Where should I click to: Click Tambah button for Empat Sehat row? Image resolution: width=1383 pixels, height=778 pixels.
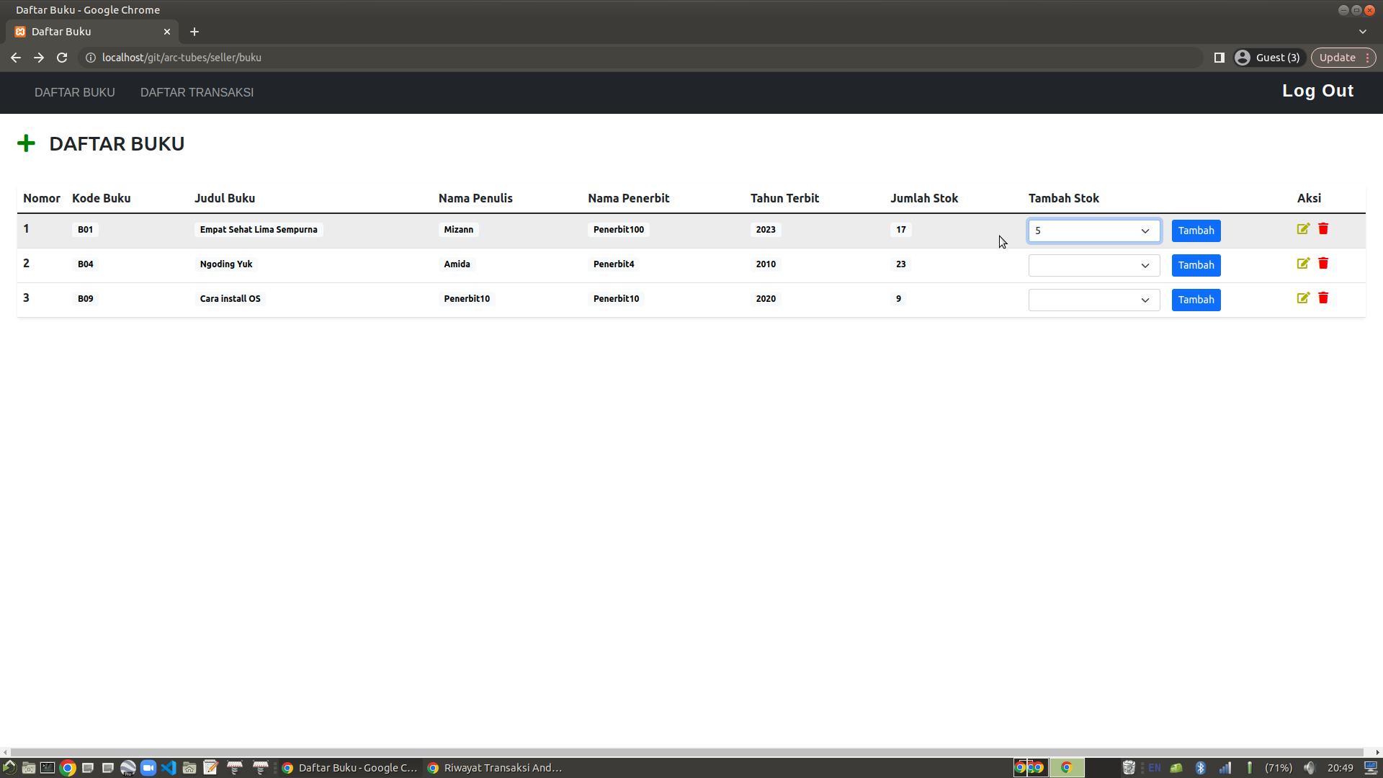1196,231
